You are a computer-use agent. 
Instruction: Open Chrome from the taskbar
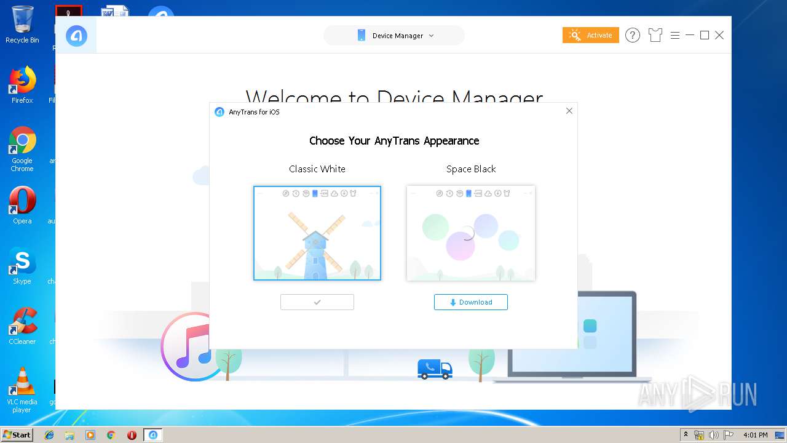pyautogui.click(x=111, y=435)
